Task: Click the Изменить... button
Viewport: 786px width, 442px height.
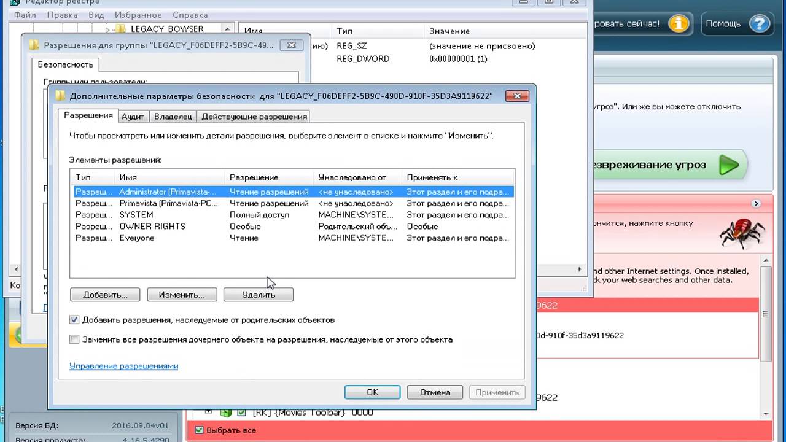Action: tap(182, 295)
